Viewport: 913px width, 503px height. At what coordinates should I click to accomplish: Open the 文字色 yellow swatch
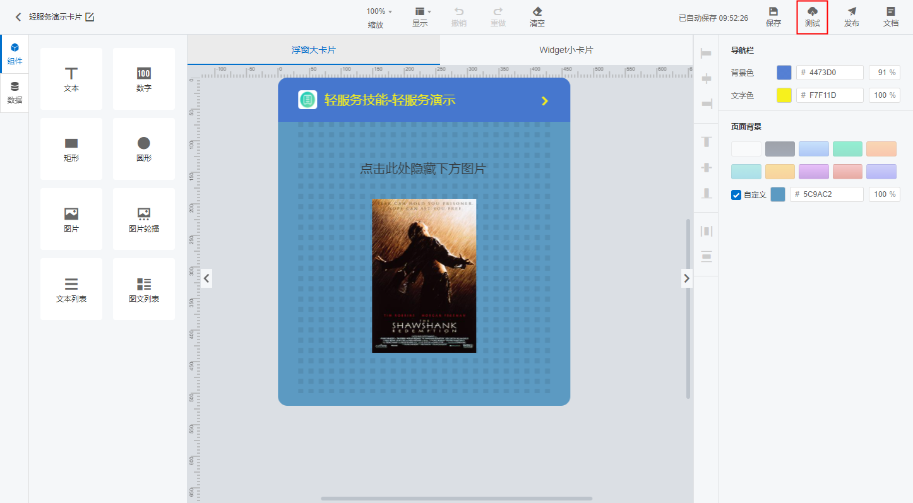click(784, 95)
